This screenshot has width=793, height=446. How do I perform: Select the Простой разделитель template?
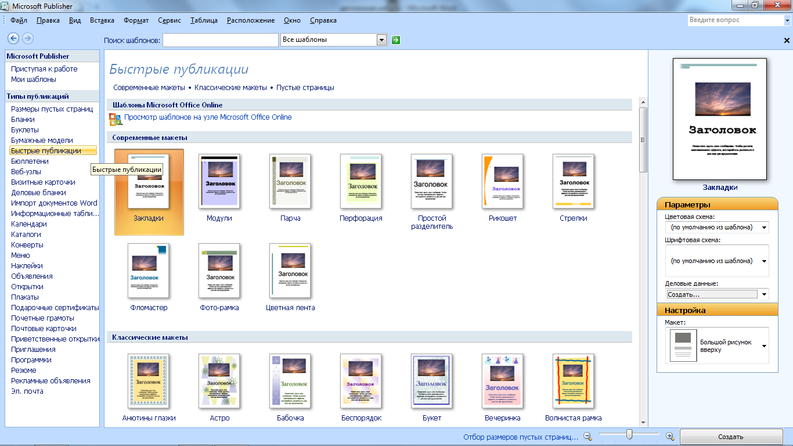coord(432,181)
